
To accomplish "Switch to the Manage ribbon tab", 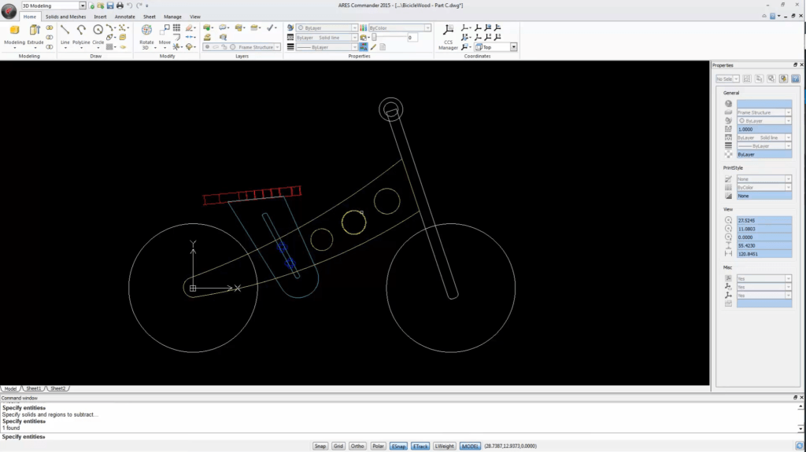I will pos(172,17).
